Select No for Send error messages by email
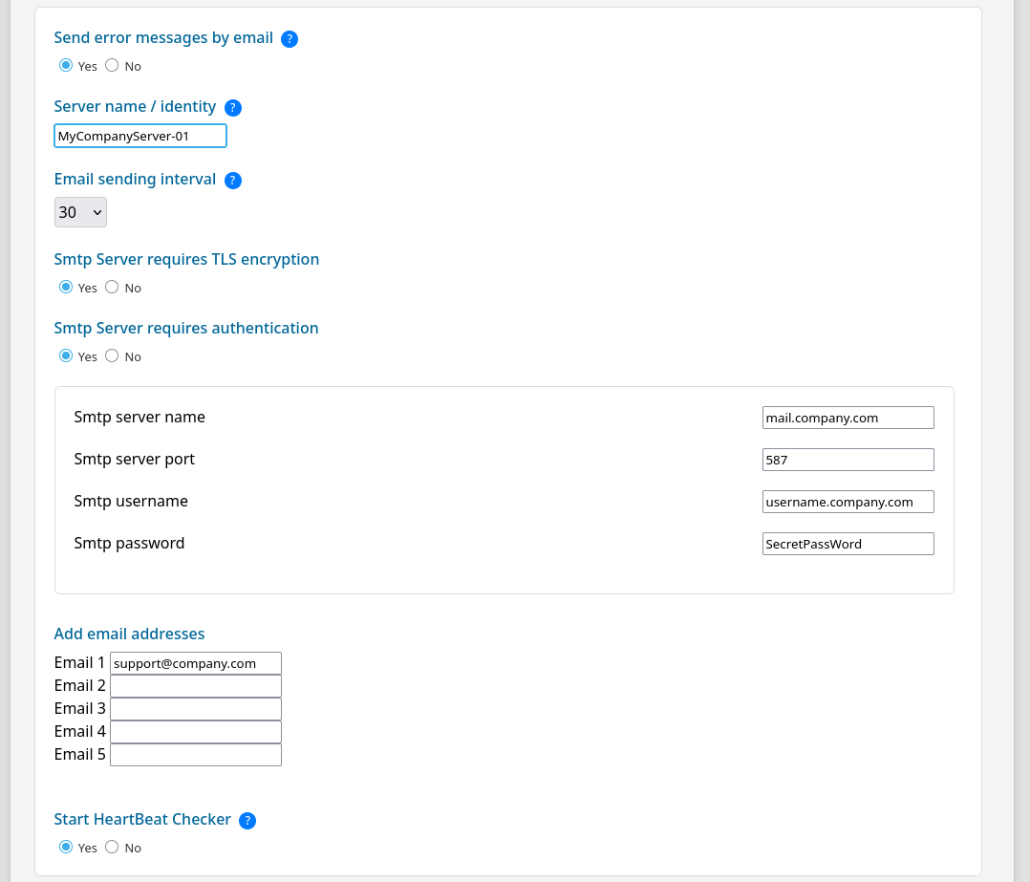The height and width of the screenshot is (882, 1030). click(x=112, y=65)
